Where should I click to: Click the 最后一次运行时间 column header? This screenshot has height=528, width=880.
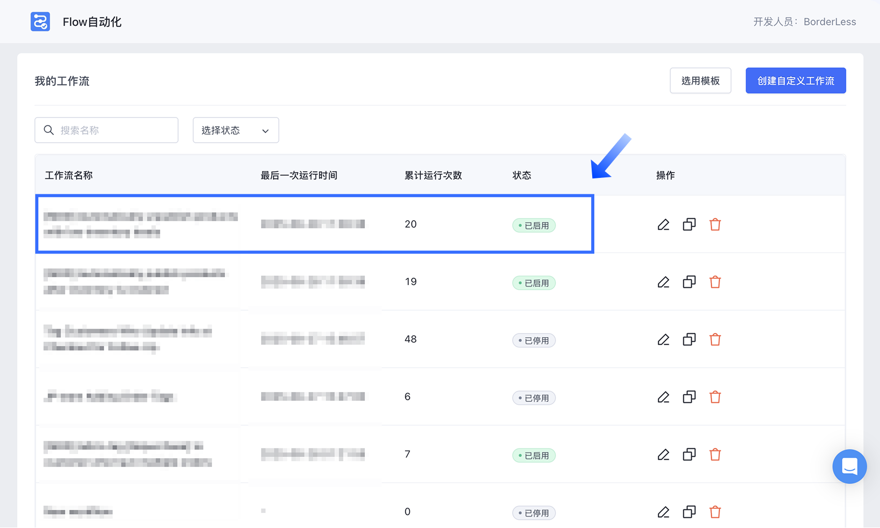click(299, 175)
